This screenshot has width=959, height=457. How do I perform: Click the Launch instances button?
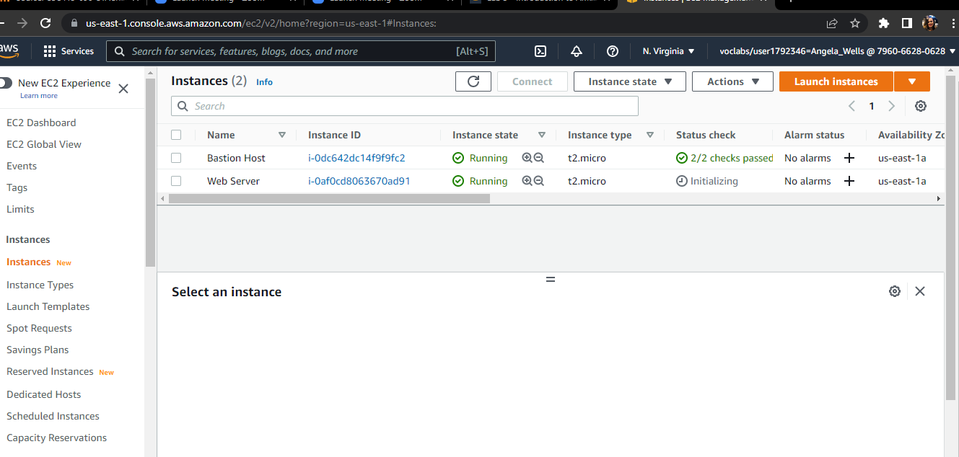pyautogui.click(x=836, y=81)
